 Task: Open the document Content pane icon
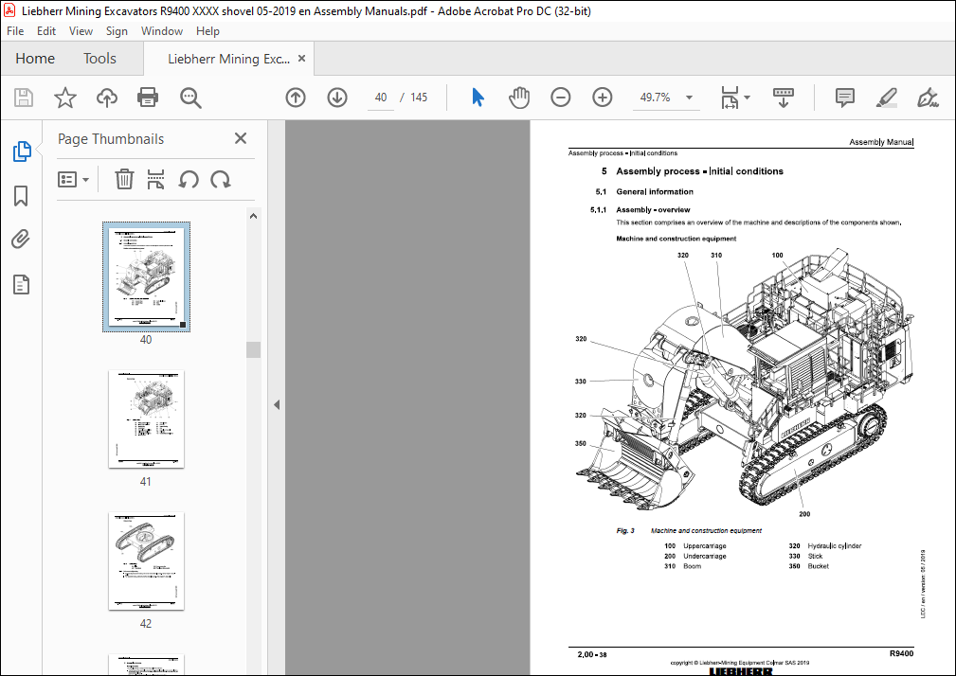point(22,284)
